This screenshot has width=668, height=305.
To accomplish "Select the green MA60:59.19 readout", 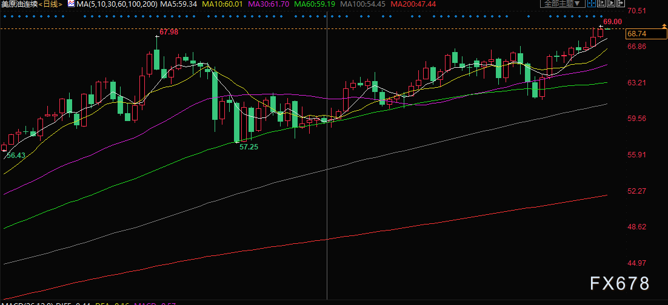I will point(315,4).
